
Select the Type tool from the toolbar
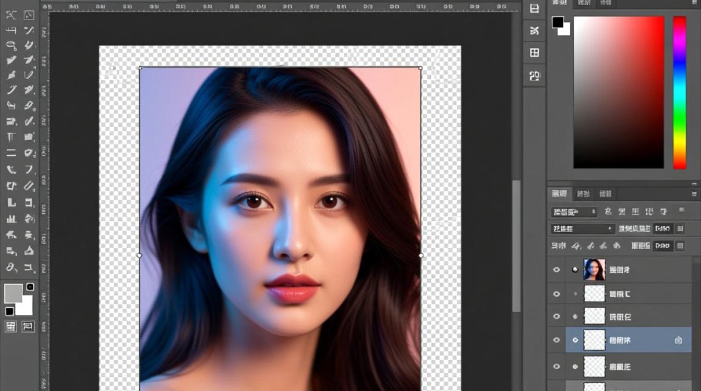(10, 138)
